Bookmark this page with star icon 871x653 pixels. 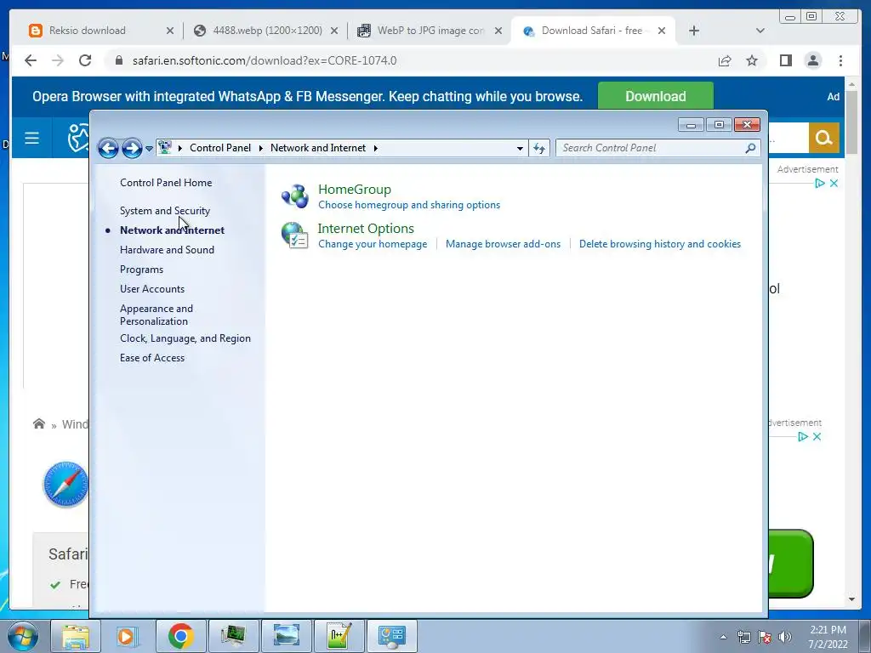click(x=752, y=60)
